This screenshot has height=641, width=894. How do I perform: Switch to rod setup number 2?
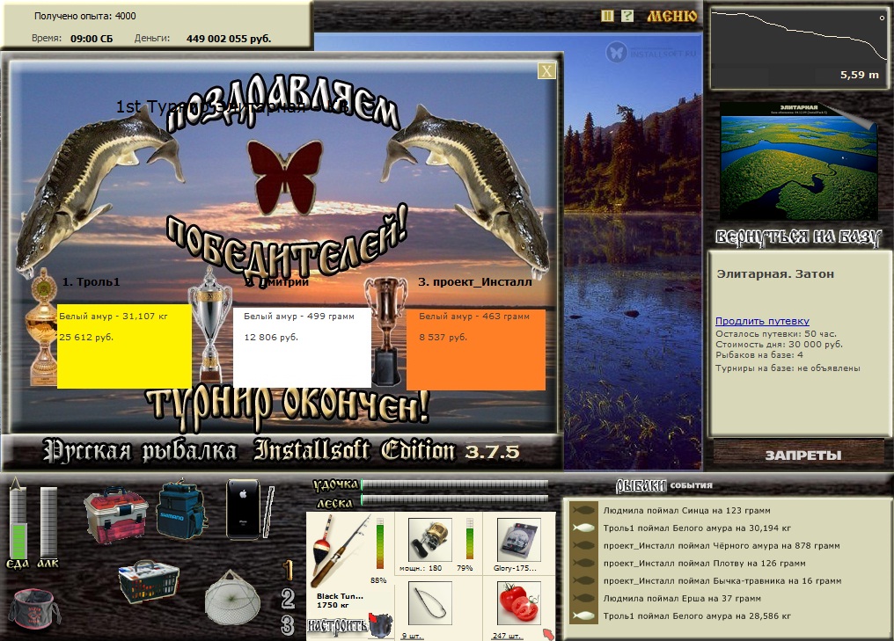pos(288,598)
